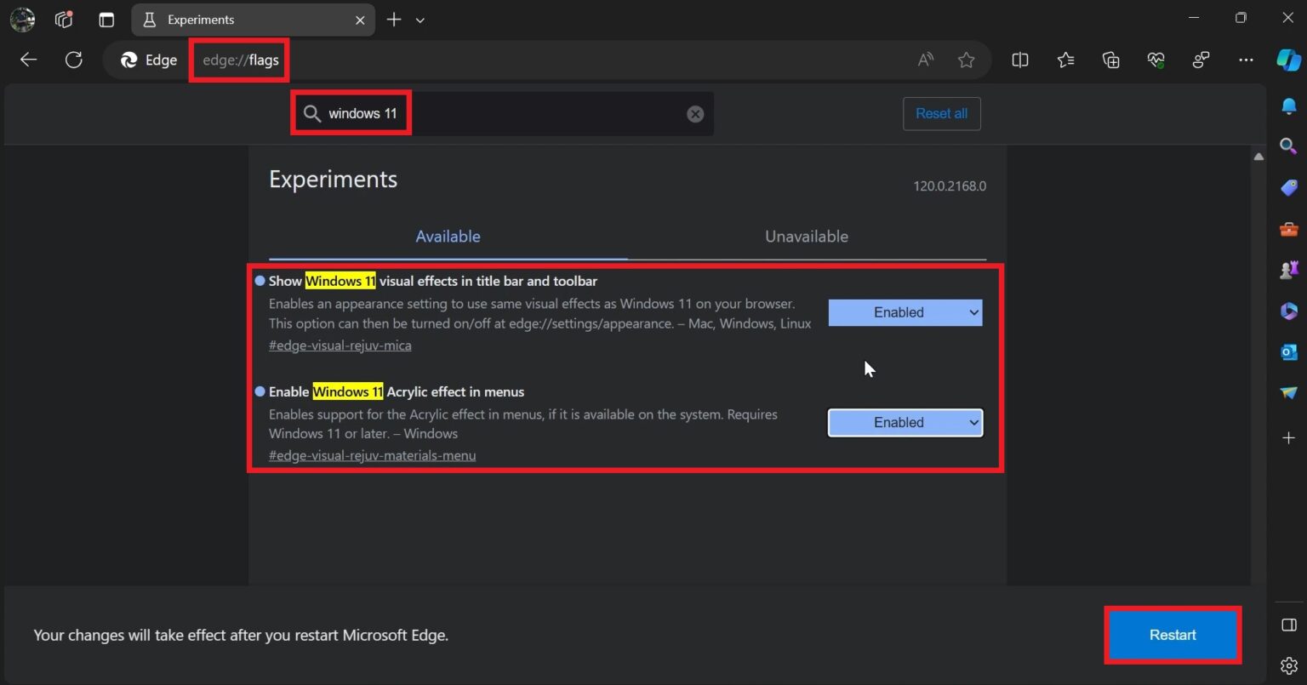Viewport: 1307px width, 685px height.
Task: Open the Favorites list
Action: (x=1064, y=60)
